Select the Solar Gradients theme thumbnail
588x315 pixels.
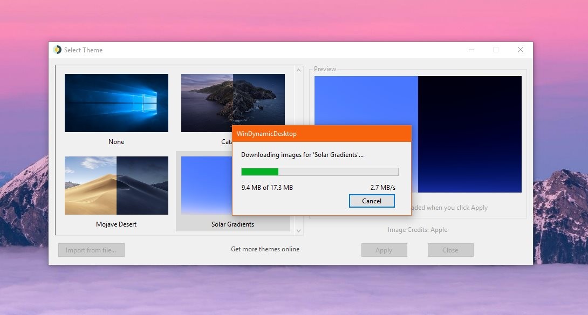point(206,185)
